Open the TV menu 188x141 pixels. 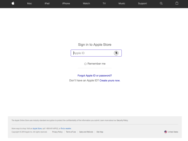click(x=104, y=4)
